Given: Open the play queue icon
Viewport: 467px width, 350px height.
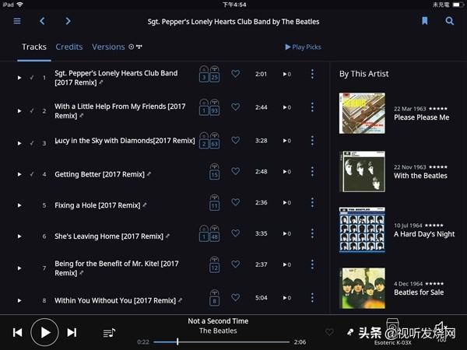Looking at the screenshot, I should coord(109,333).
